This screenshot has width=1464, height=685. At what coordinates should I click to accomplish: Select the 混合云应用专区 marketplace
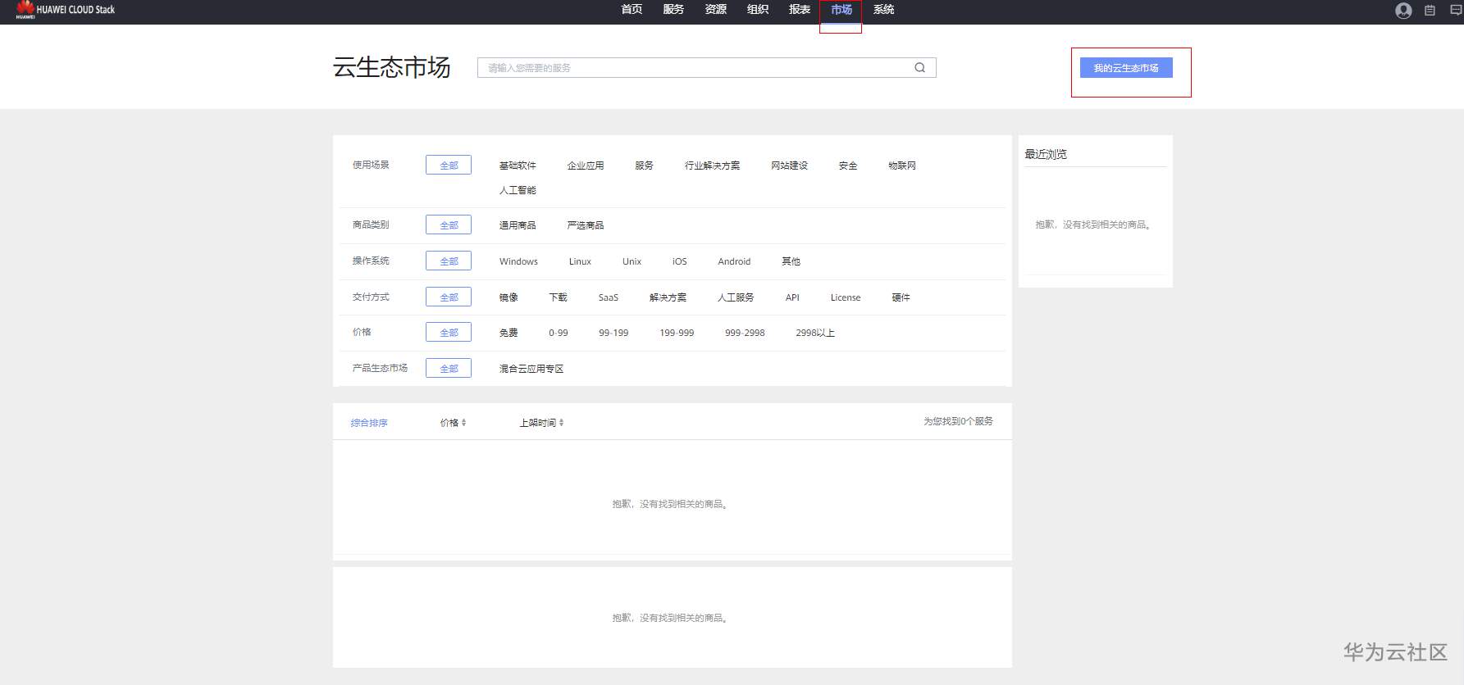coord(531,369)
